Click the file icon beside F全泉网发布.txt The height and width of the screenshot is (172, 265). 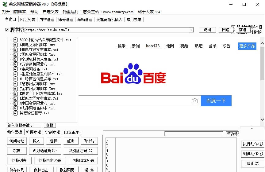coord(15,69)
